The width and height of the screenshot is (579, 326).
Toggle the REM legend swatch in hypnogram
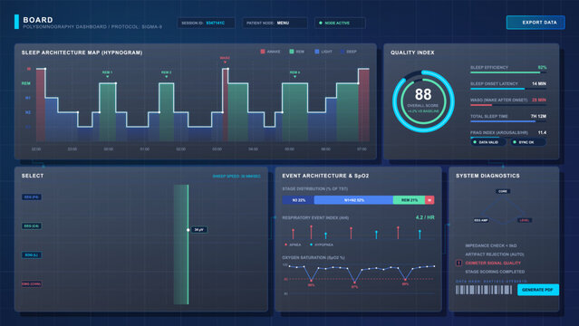(292, 52)
